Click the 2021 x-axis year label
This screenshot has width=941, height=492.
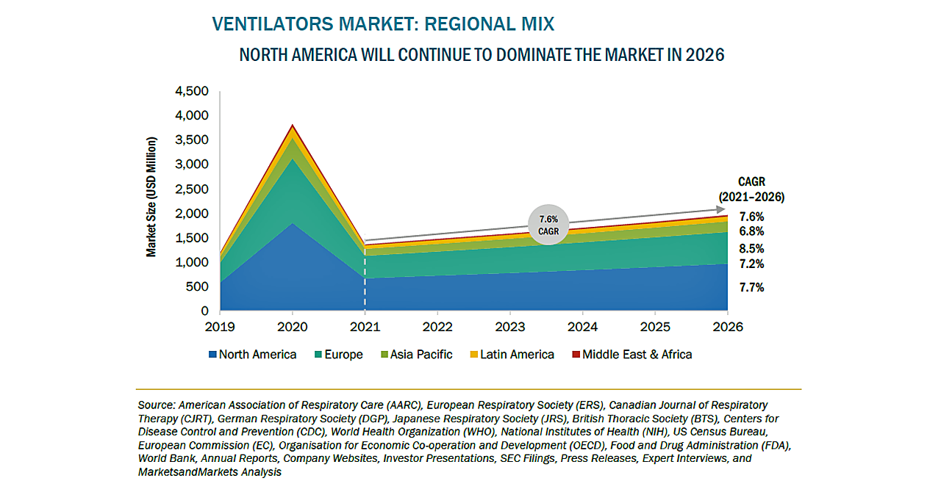tap(365, 326)
